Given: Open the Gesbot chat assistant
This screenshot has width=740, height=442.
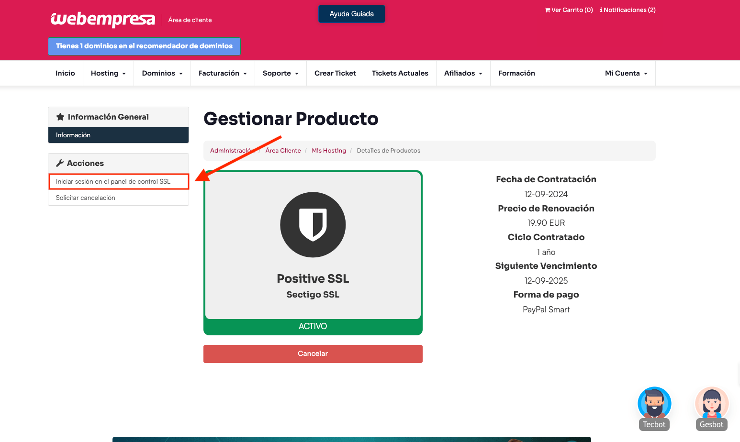Looking at the screenshot, I should point(712,409).
